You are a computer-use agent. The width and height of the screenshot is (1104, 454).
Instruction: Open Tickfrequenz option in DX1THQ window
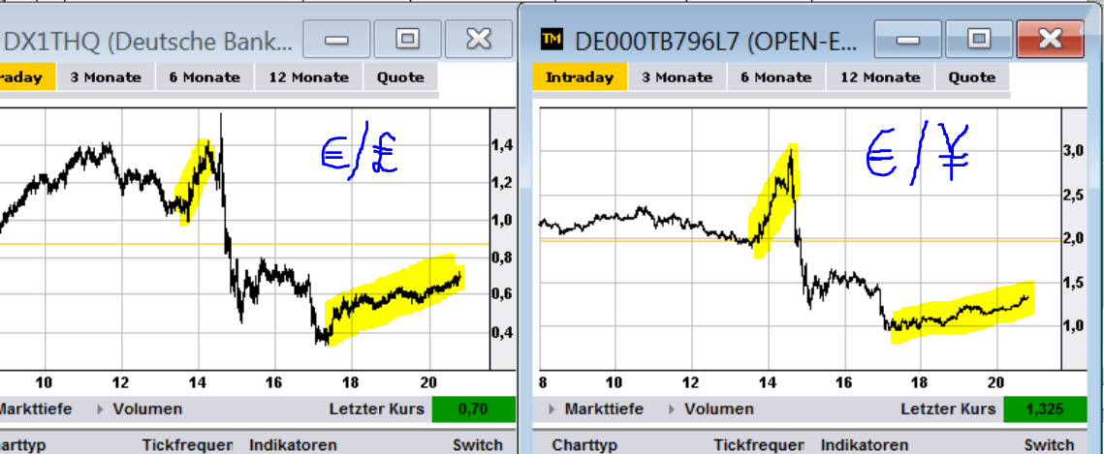point(187,444)
